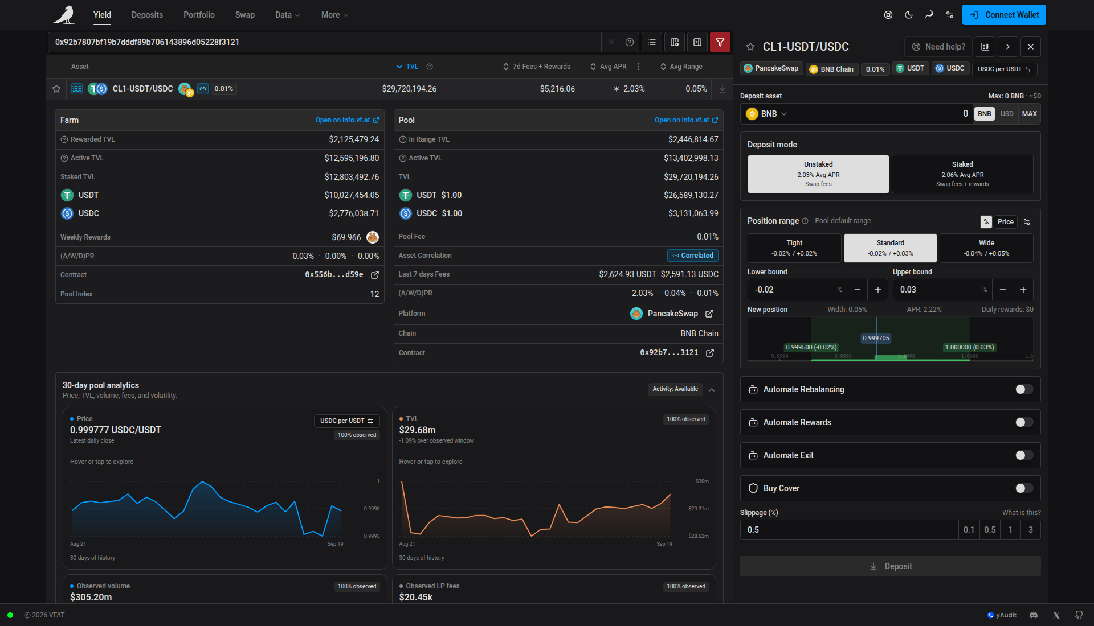Image resolution: width=1094 pixels, height=626 pixels.
Task: Enable Buy Cover switch
Action: [1024, 488]
